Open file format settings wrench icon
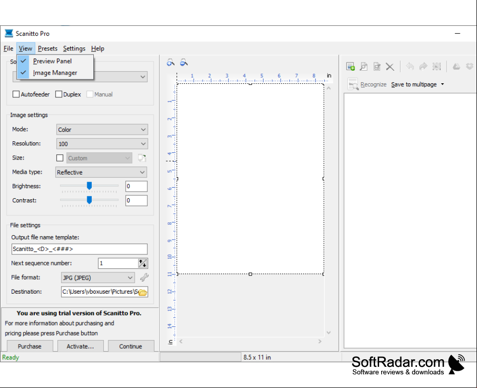 tap(144, 277)
